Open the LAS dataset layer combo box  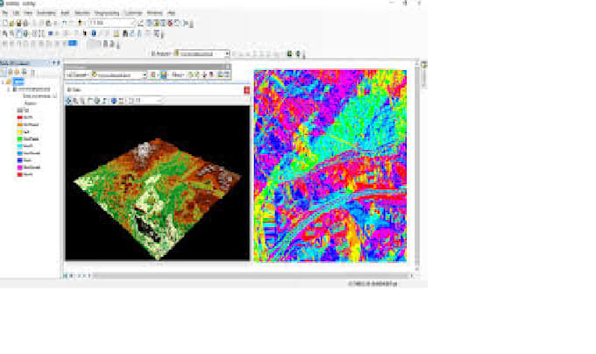(x=119, y=75)
